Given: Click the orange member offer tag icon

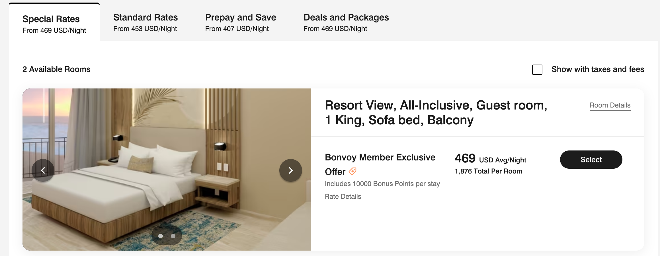Looking at the screenshot, I should tap(352, 171).
